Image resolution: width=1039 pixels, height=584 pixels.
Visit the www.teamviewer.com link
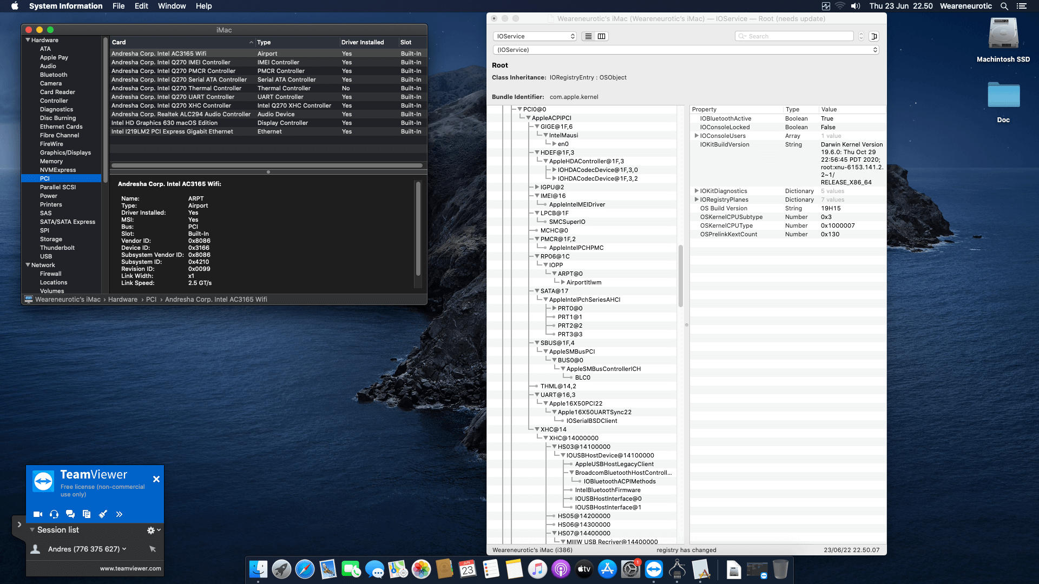click(130, 568)
